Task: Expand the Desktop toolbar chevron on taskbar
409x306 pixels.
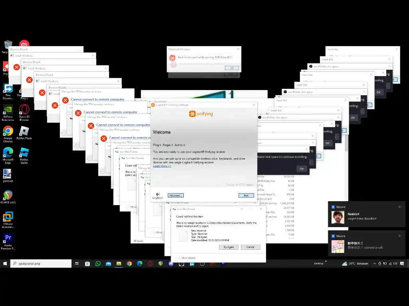Action: 326,261
